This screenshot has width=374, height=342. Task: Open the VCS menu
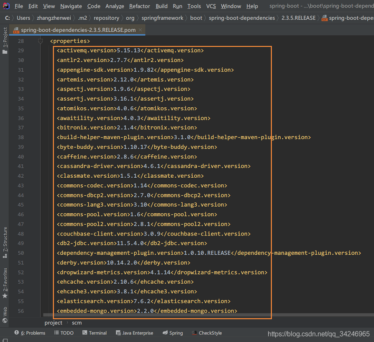[211, 6]
